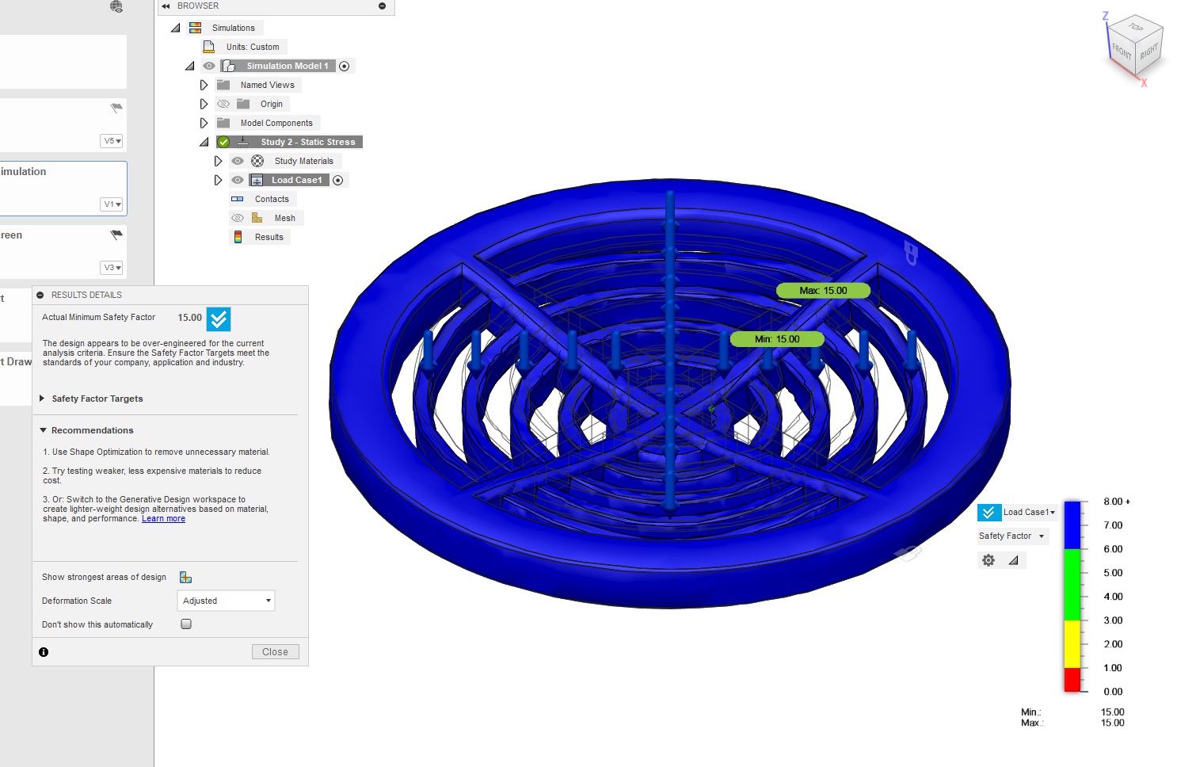Collapse Study 2 - Static Stress node
This screenshot has height=767, width=1177.
(x=204, y=142)
